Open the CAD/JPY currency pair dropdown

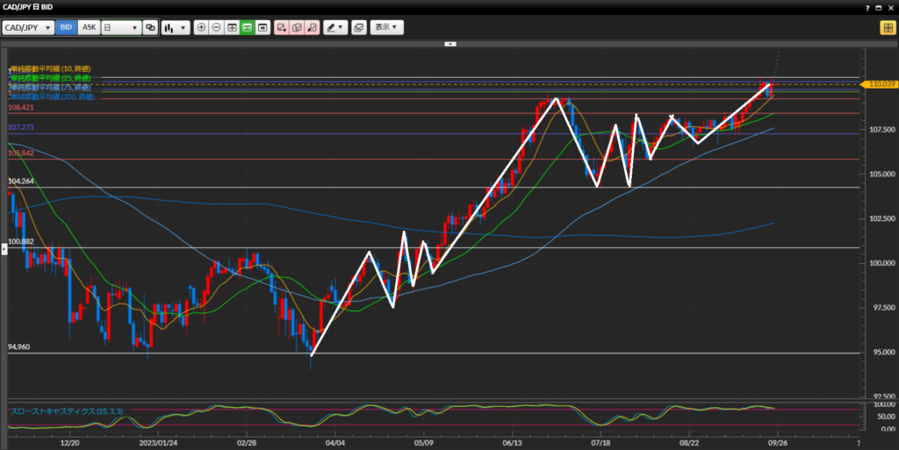[x=28, y=27]
